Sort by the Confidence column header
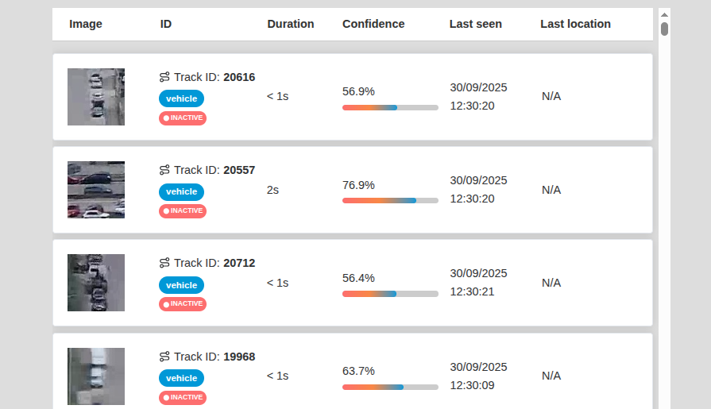This screenshot has width=711, height=409. tap(373, 24)
